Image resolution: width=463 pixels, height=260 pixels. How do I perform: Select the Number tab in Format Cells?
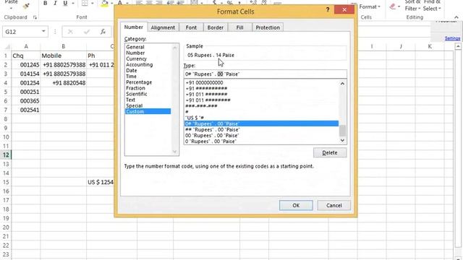pos(133,27)
